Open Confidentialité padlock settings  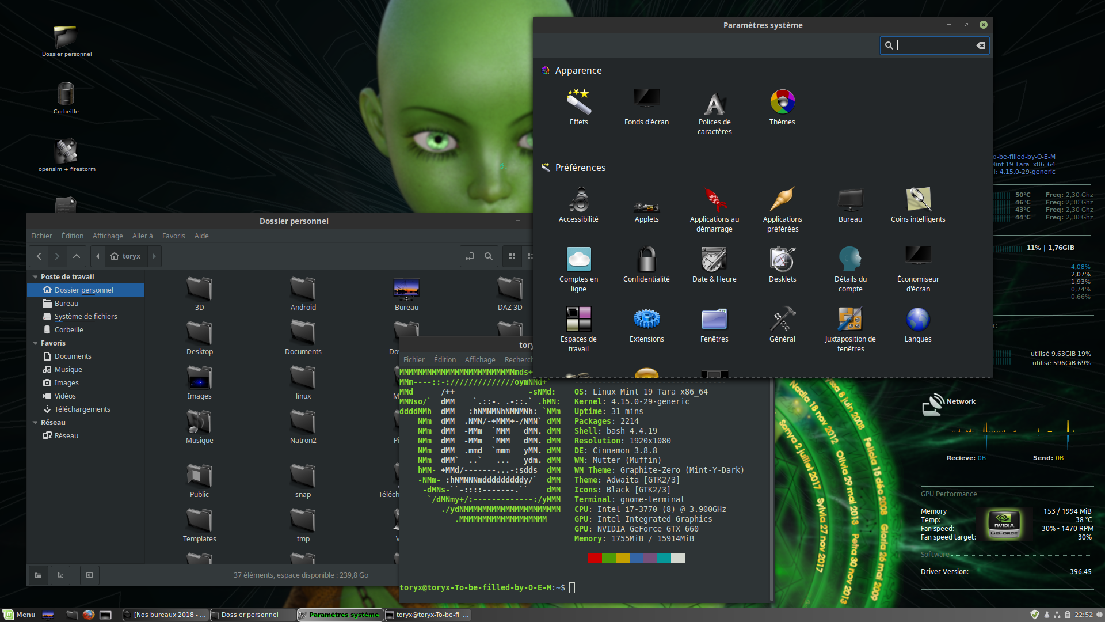pos(646,260)
